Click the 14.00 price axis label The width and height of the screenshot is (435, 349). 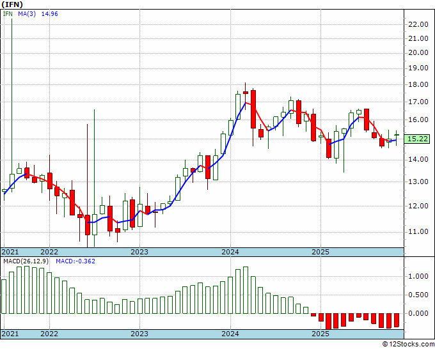(x=418, y=159)
